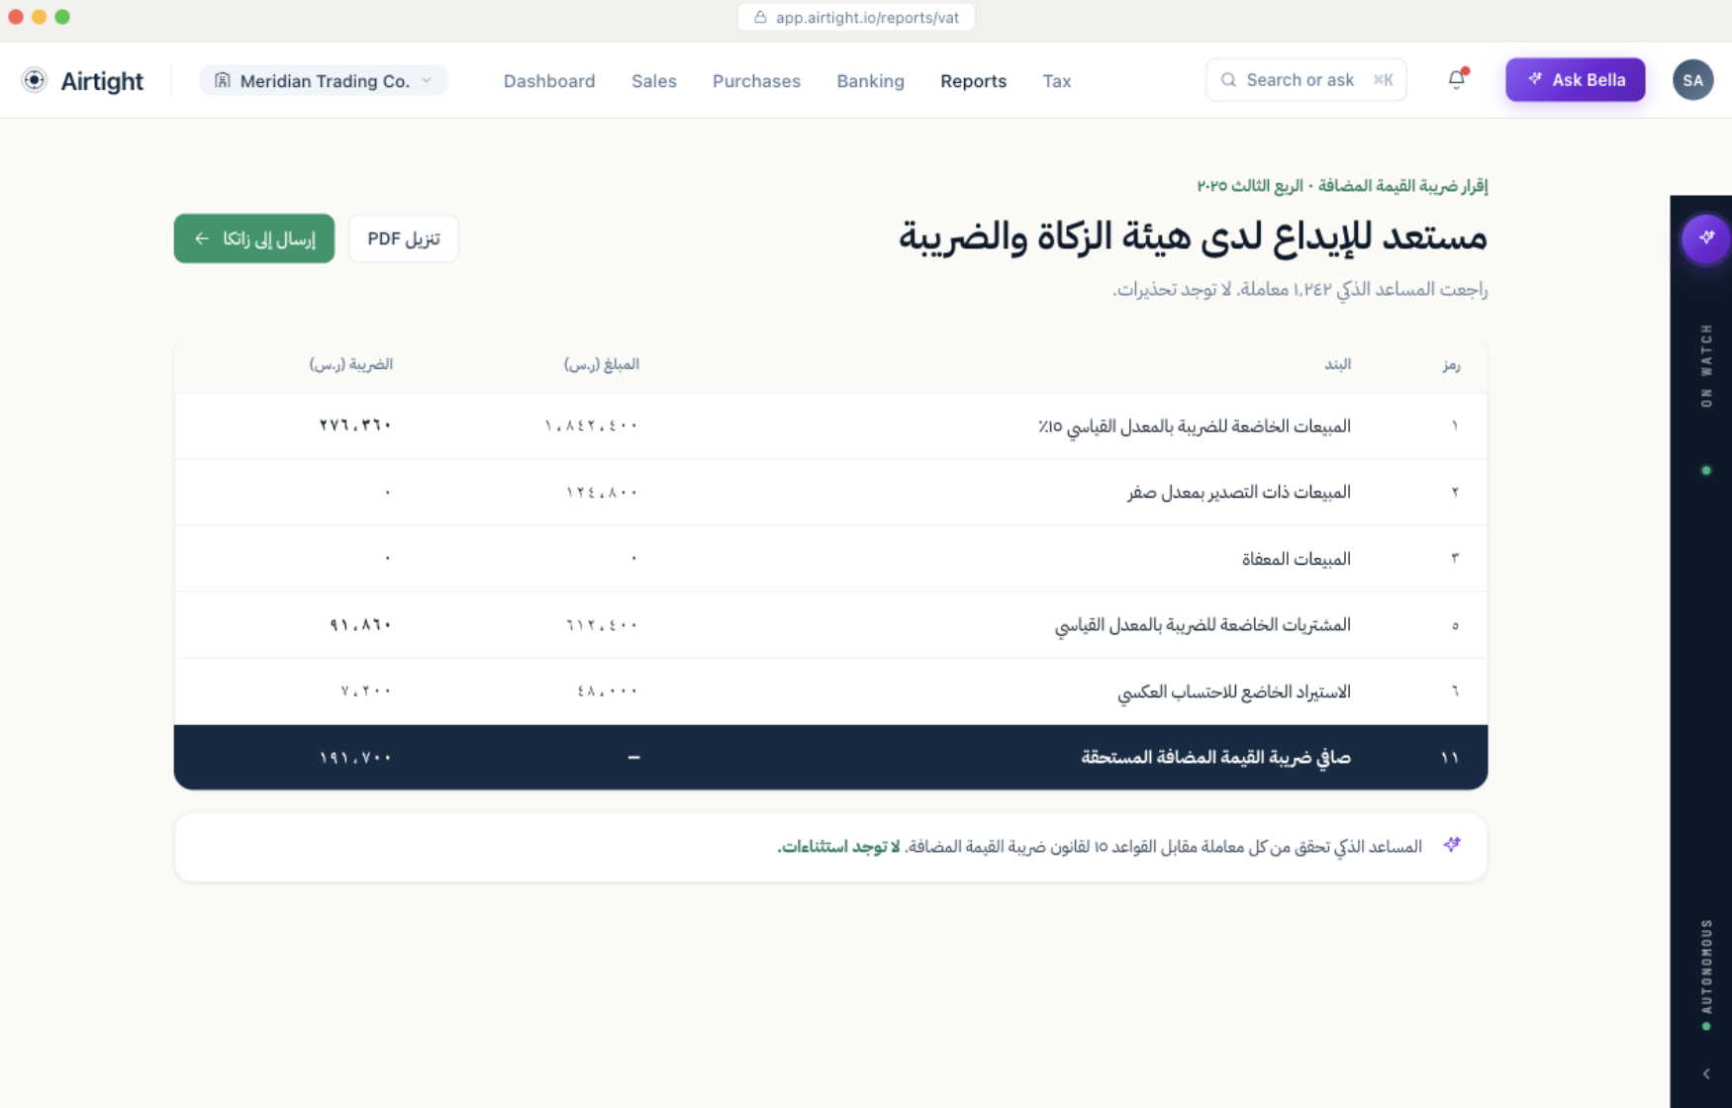Screen dimensions: 1732x1108
Task: Click the building icon next to Meridian Trading Co.
Action: click(225, 80)
